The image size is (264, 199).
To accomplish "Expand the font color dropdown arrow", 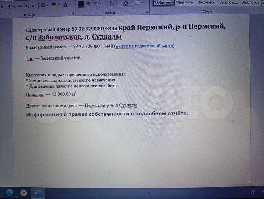I will pos(70,4).
